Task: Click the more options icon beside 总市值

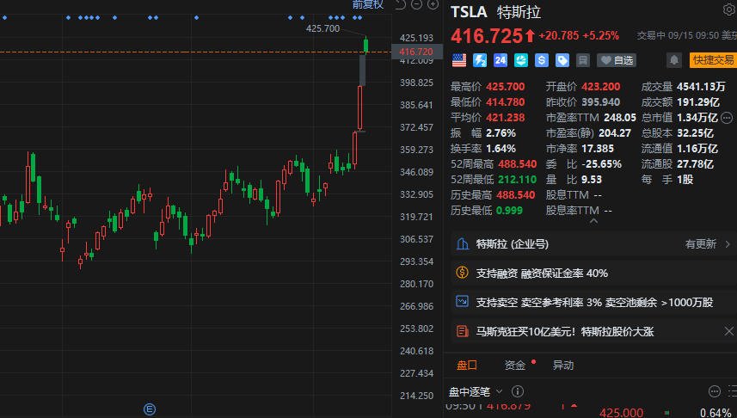Action: [x=727, y=118]
